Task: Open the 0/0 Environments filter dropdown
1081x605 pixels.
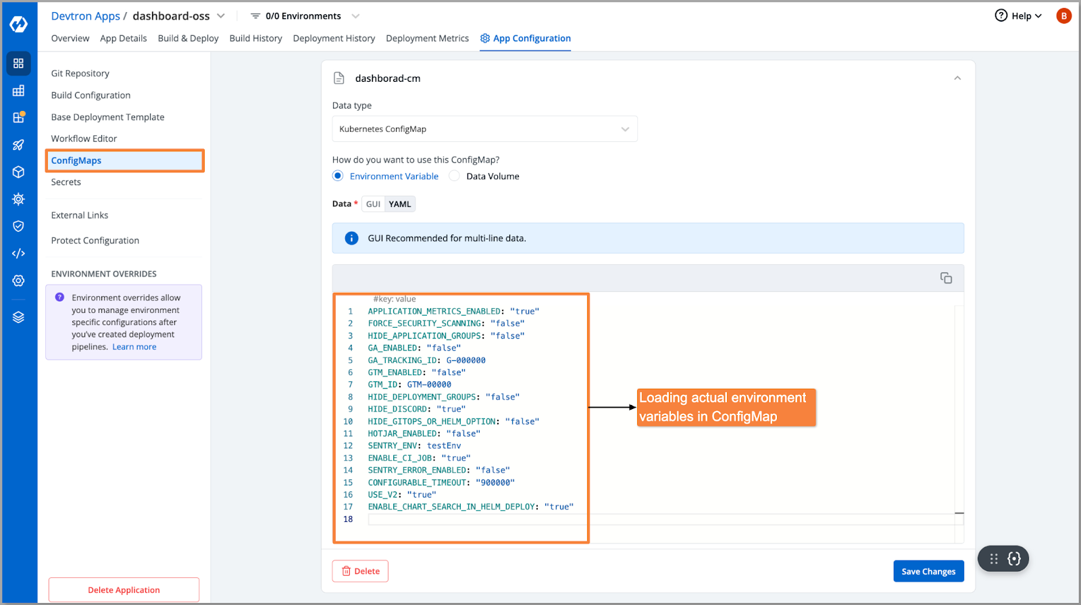Action: (305, 16)
